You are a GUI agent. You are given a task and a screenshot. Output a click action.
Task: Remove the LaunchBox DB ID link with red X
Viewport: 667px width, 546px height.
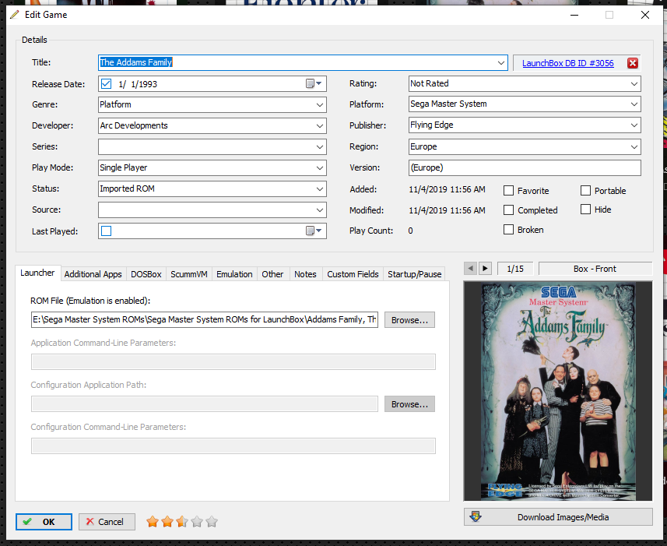coord(633,63)
